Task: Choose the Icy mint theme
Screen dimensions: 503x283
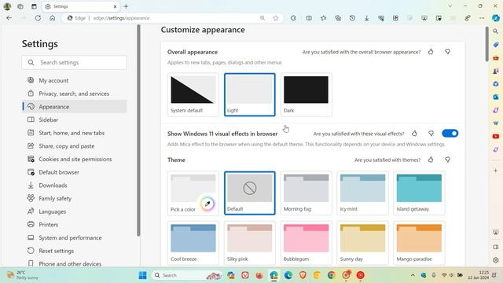Action: point(362,193)
